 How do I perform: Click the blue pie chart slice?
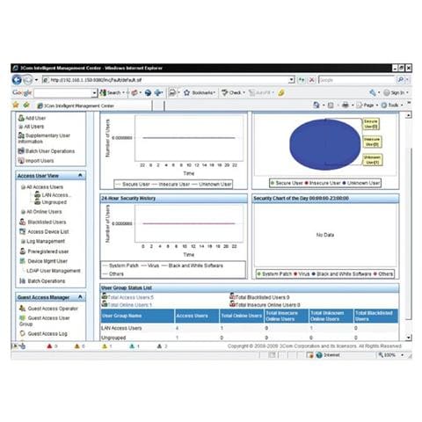point(324,144)
